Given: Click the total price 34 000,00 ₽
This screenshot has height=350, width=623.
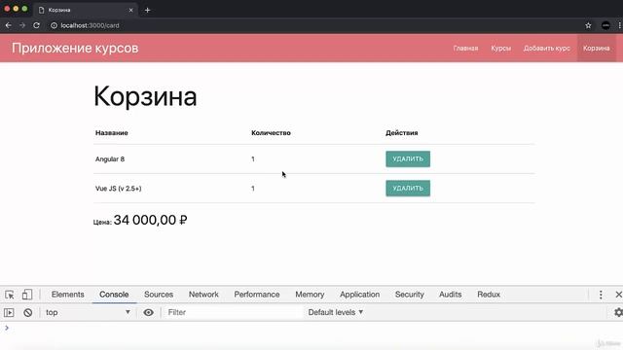Looking at the screenshot, I should [150, 220].
